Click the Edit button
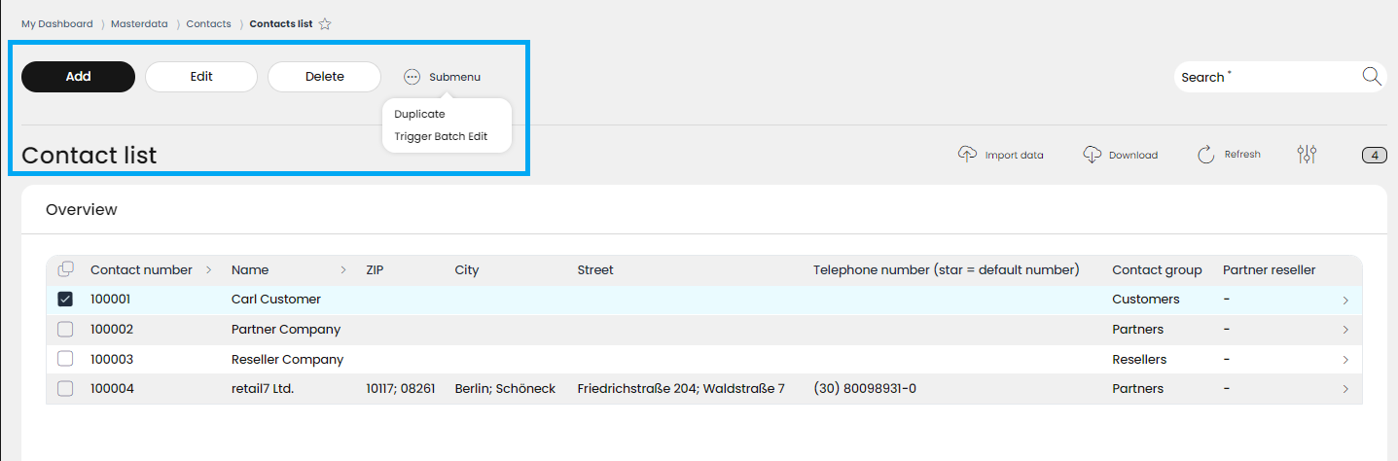This screenshot has height=461, width=1398. (x=201, y=77)
